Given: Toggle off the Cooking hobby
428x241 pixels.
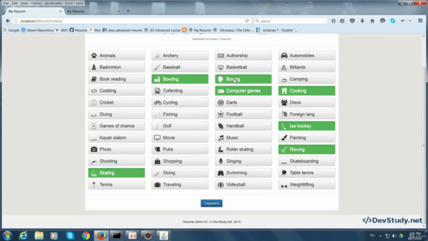Looking at the screenshot, I should [x=306, y=91].
